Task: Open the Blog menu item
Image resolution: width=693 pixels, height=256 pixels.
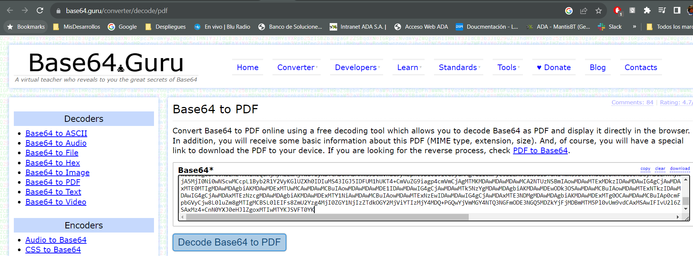Action: tap(597, 67)
